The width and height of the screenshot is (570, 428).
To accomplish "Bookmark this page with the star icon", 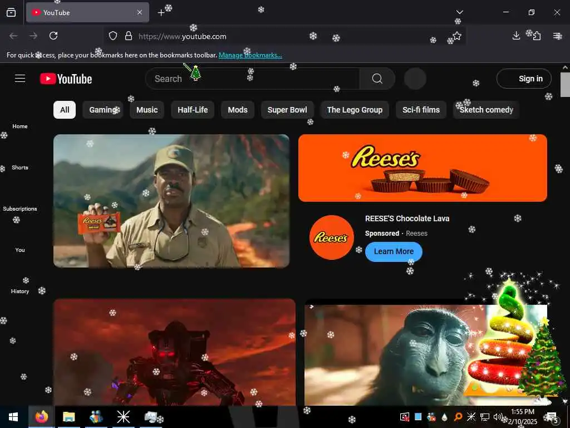I will click(x=457, y=36).
